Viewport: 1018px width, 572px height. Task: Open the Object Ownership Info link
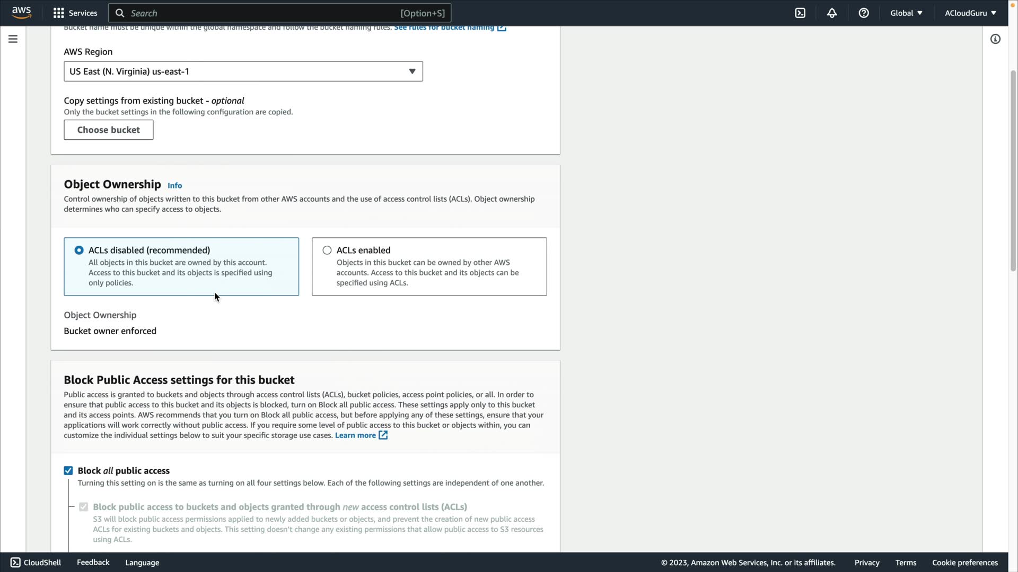pos(174,185)
